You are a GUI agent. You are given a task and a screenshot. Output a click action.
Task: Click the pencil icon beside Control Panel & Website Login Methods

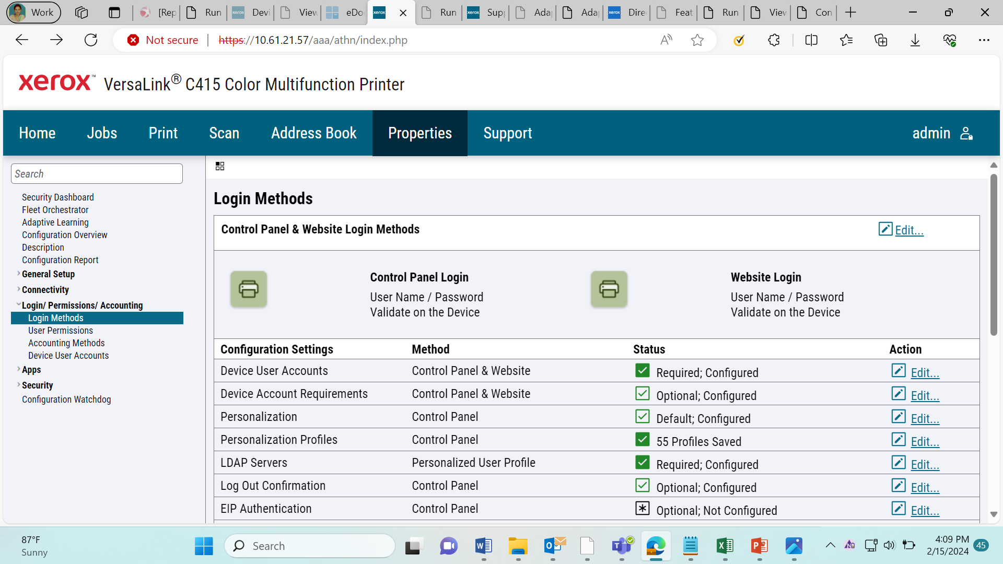pyautogui.click(x=885, y=229)
